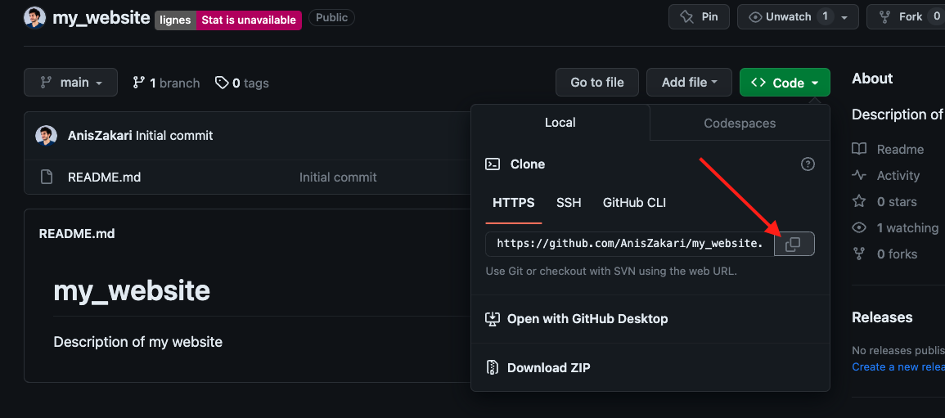The image size is (945, 418).
Task: Select the HTTPS clone tab
Action: pos(514,203)
